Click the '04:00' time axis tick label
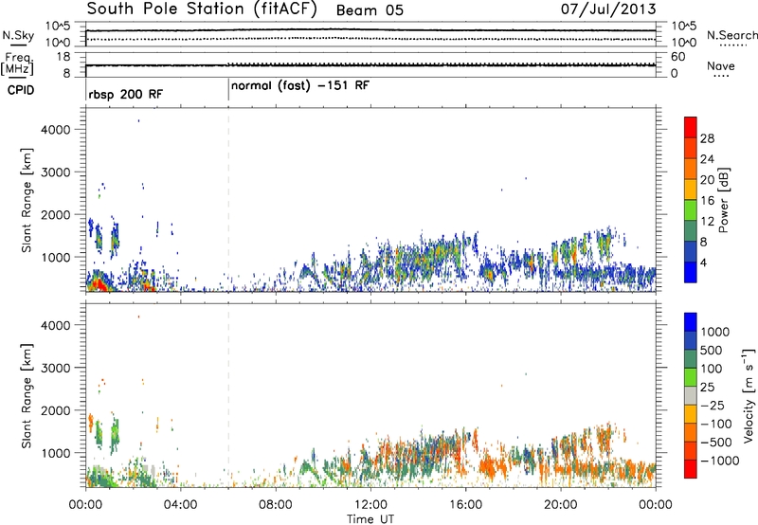 181,505
